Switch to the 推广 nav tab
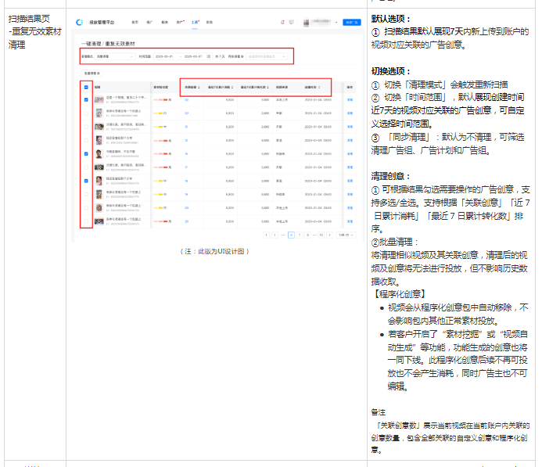Image resolution: width=542 pixels, height=467 pixels. pyautogui.click(x=149, y=22)
